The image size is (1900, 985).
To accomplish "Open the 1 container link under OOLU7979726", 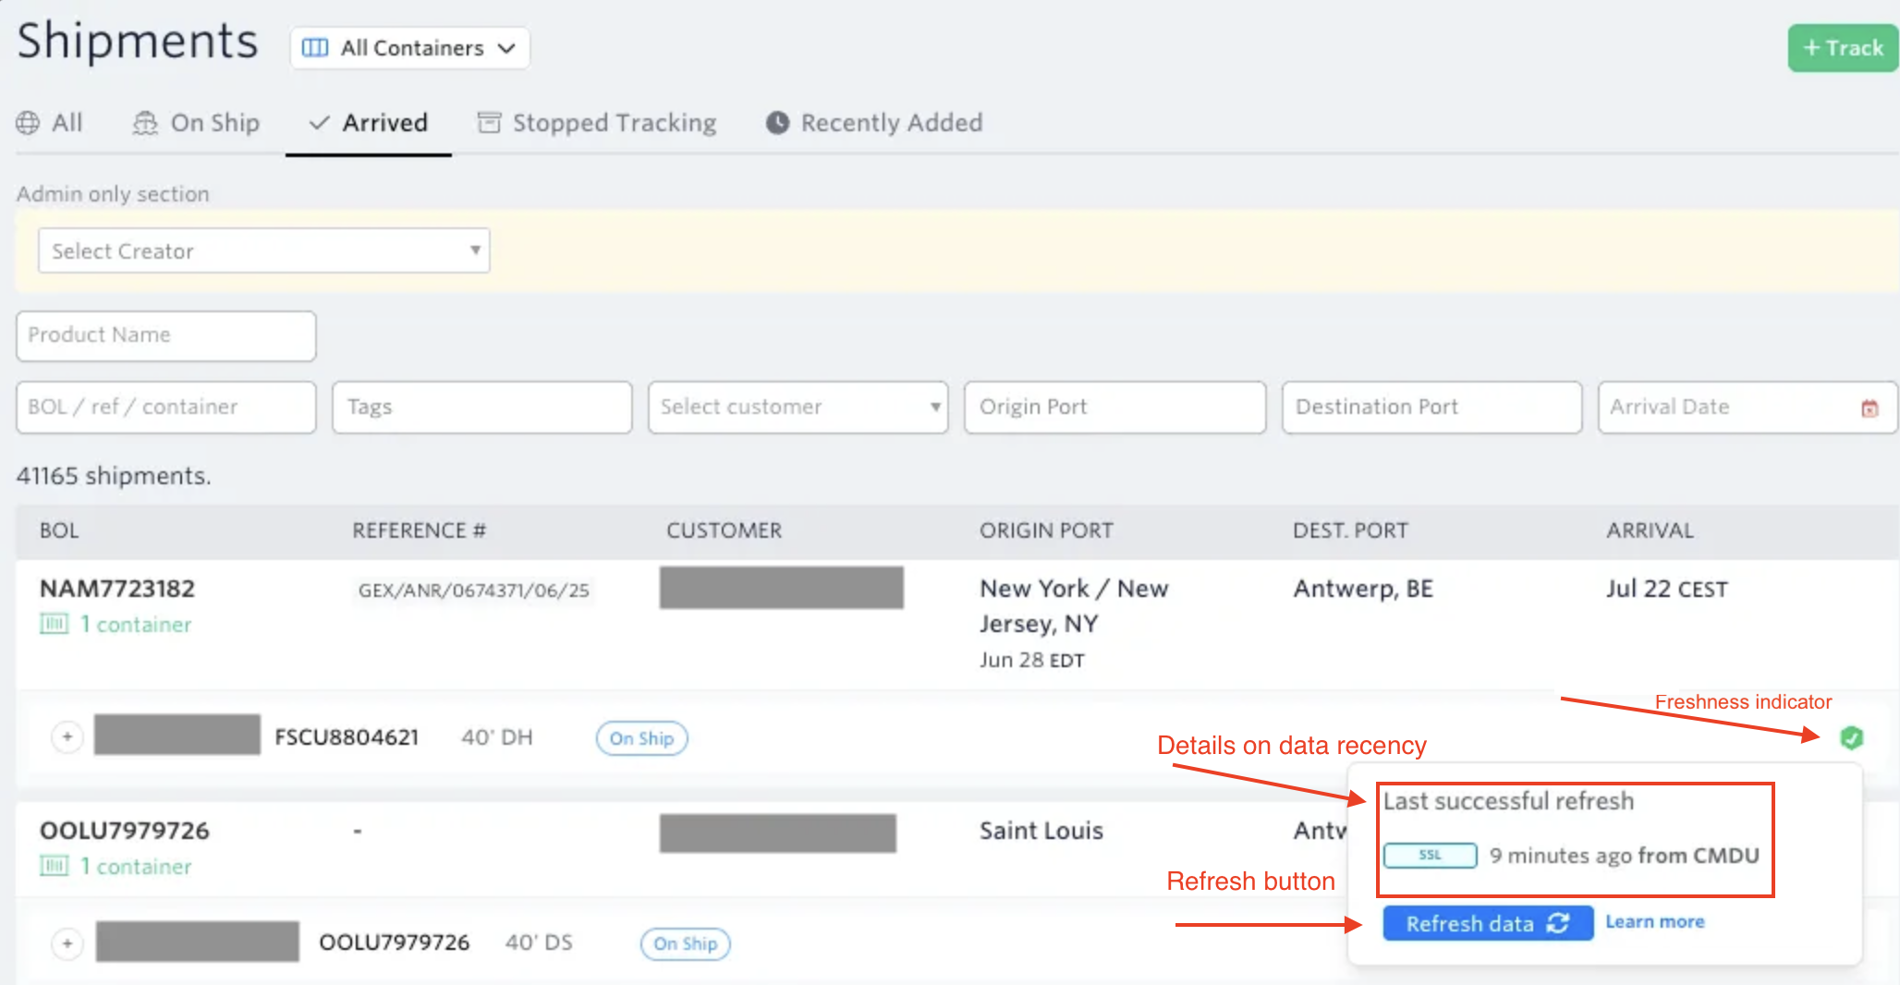I will [x=136, y=867].
